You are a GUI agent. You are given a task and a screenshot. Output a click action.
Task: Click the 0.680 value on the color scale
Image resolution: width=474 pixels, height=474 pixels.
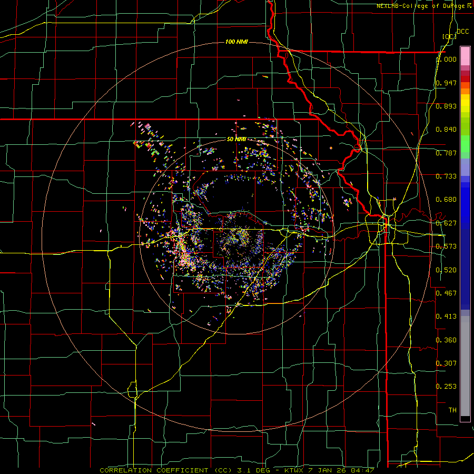click(x=446, y=200)
